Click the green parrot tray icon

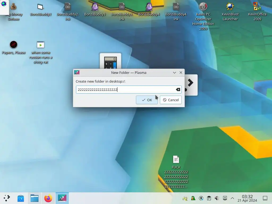[193, 198]
